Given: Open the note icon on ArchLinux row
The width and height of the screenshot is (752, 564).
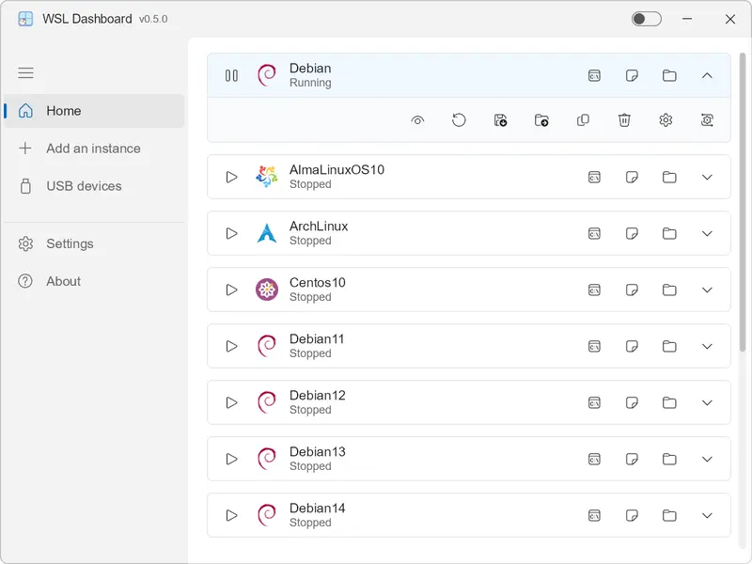Looking at the screenshot, I should (632, 233).
